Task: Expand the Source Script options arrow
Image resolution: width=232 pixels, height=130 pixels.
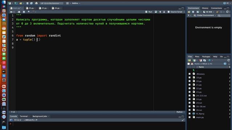Action: 184,12
